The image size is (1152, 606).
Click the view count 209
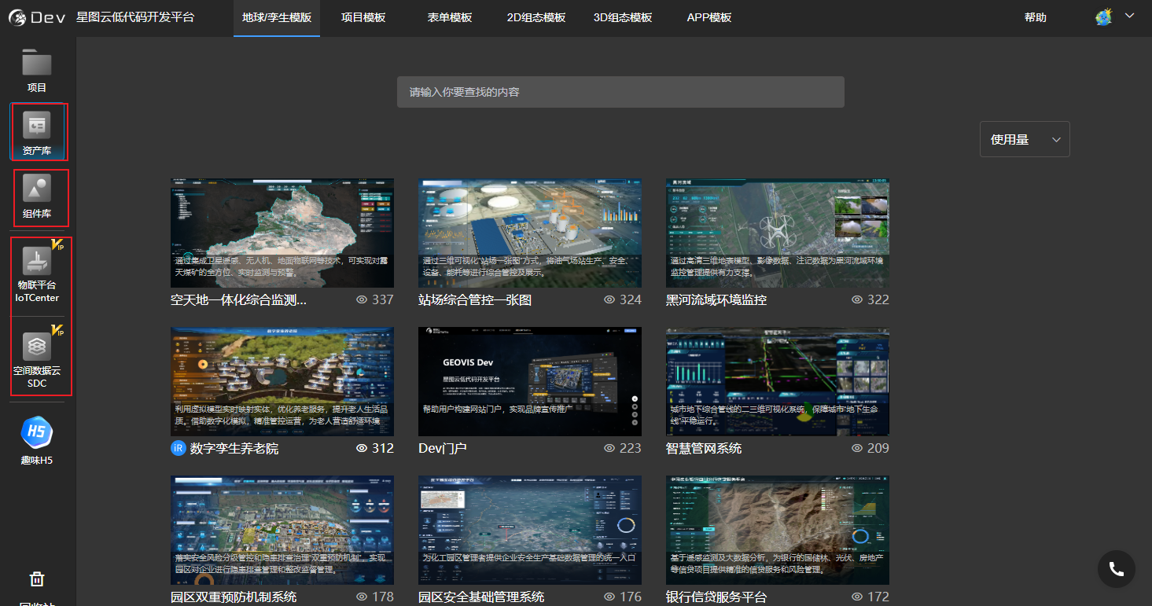tap(878, 448)
